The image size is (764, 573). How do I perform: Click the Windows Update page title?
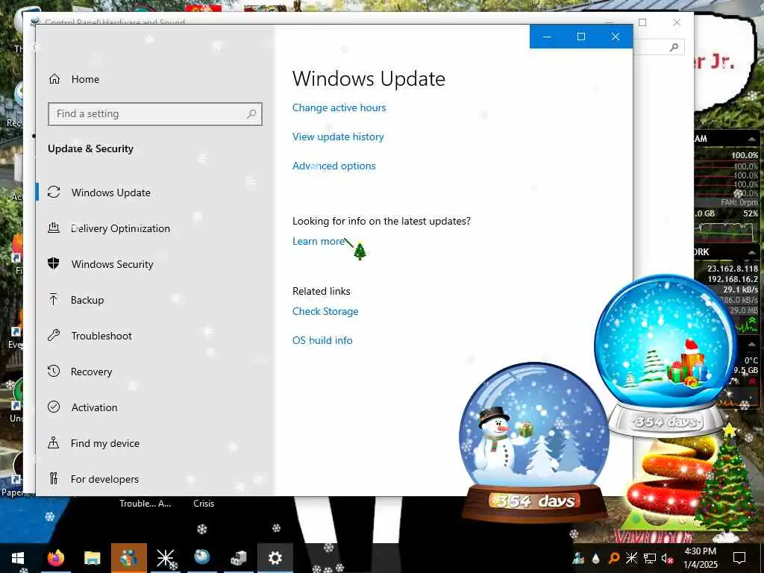click(x=369, y=79)
